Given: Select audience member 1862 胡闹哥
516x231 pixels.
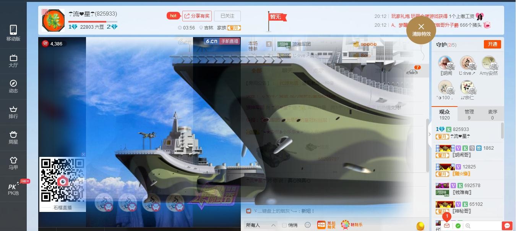Looking at the screenshot, I should [x=467, y=151].
